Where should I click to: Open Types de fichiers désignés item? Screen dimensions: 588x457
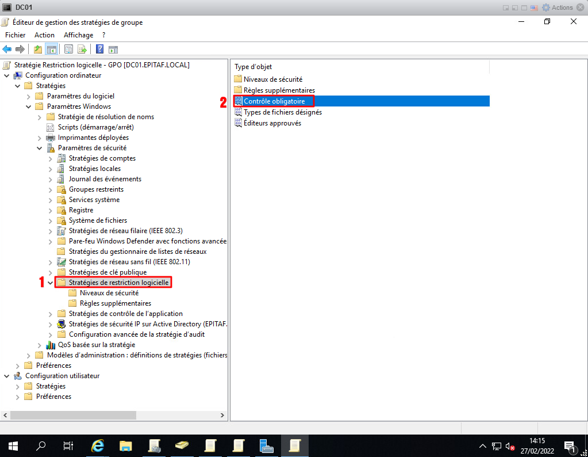(x=282, y=112)
